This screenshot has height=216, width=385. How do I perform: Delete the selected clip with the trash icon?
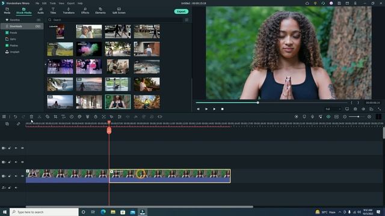click(31, 117)
